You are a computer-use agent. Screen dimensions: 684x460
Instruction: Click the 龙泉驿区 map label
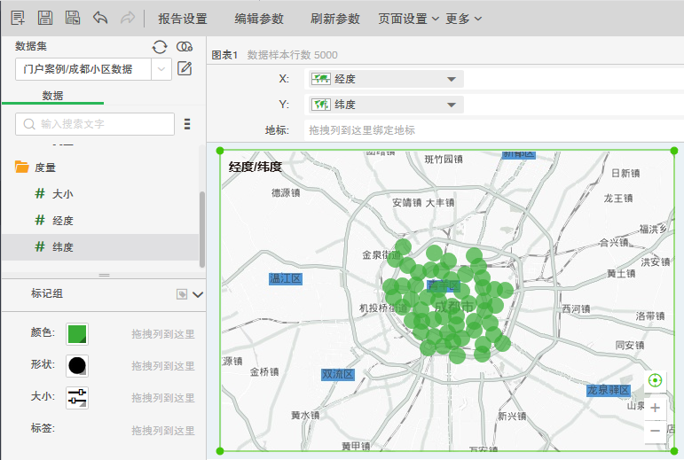pyautogui.click(x=609, y=390)
